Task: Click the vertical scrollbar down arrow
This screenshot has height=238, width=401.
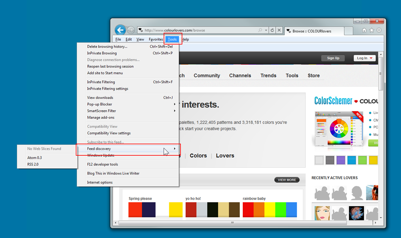Action: tap(381, 218)
